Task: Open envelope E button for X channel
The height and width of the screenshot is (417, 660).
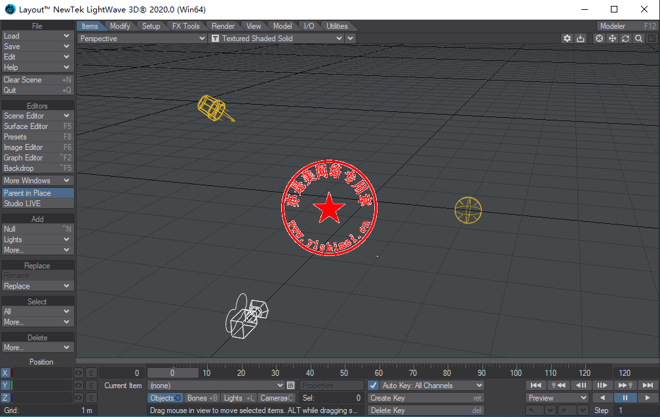Action: pyautogui.click(x=91, y=373)
